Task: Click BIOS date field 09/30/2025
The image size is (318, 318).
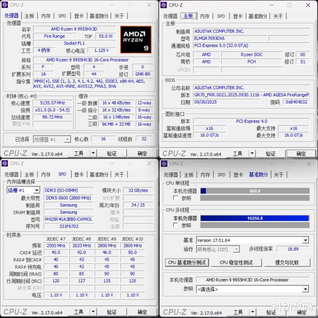Action: pos(226,102)
